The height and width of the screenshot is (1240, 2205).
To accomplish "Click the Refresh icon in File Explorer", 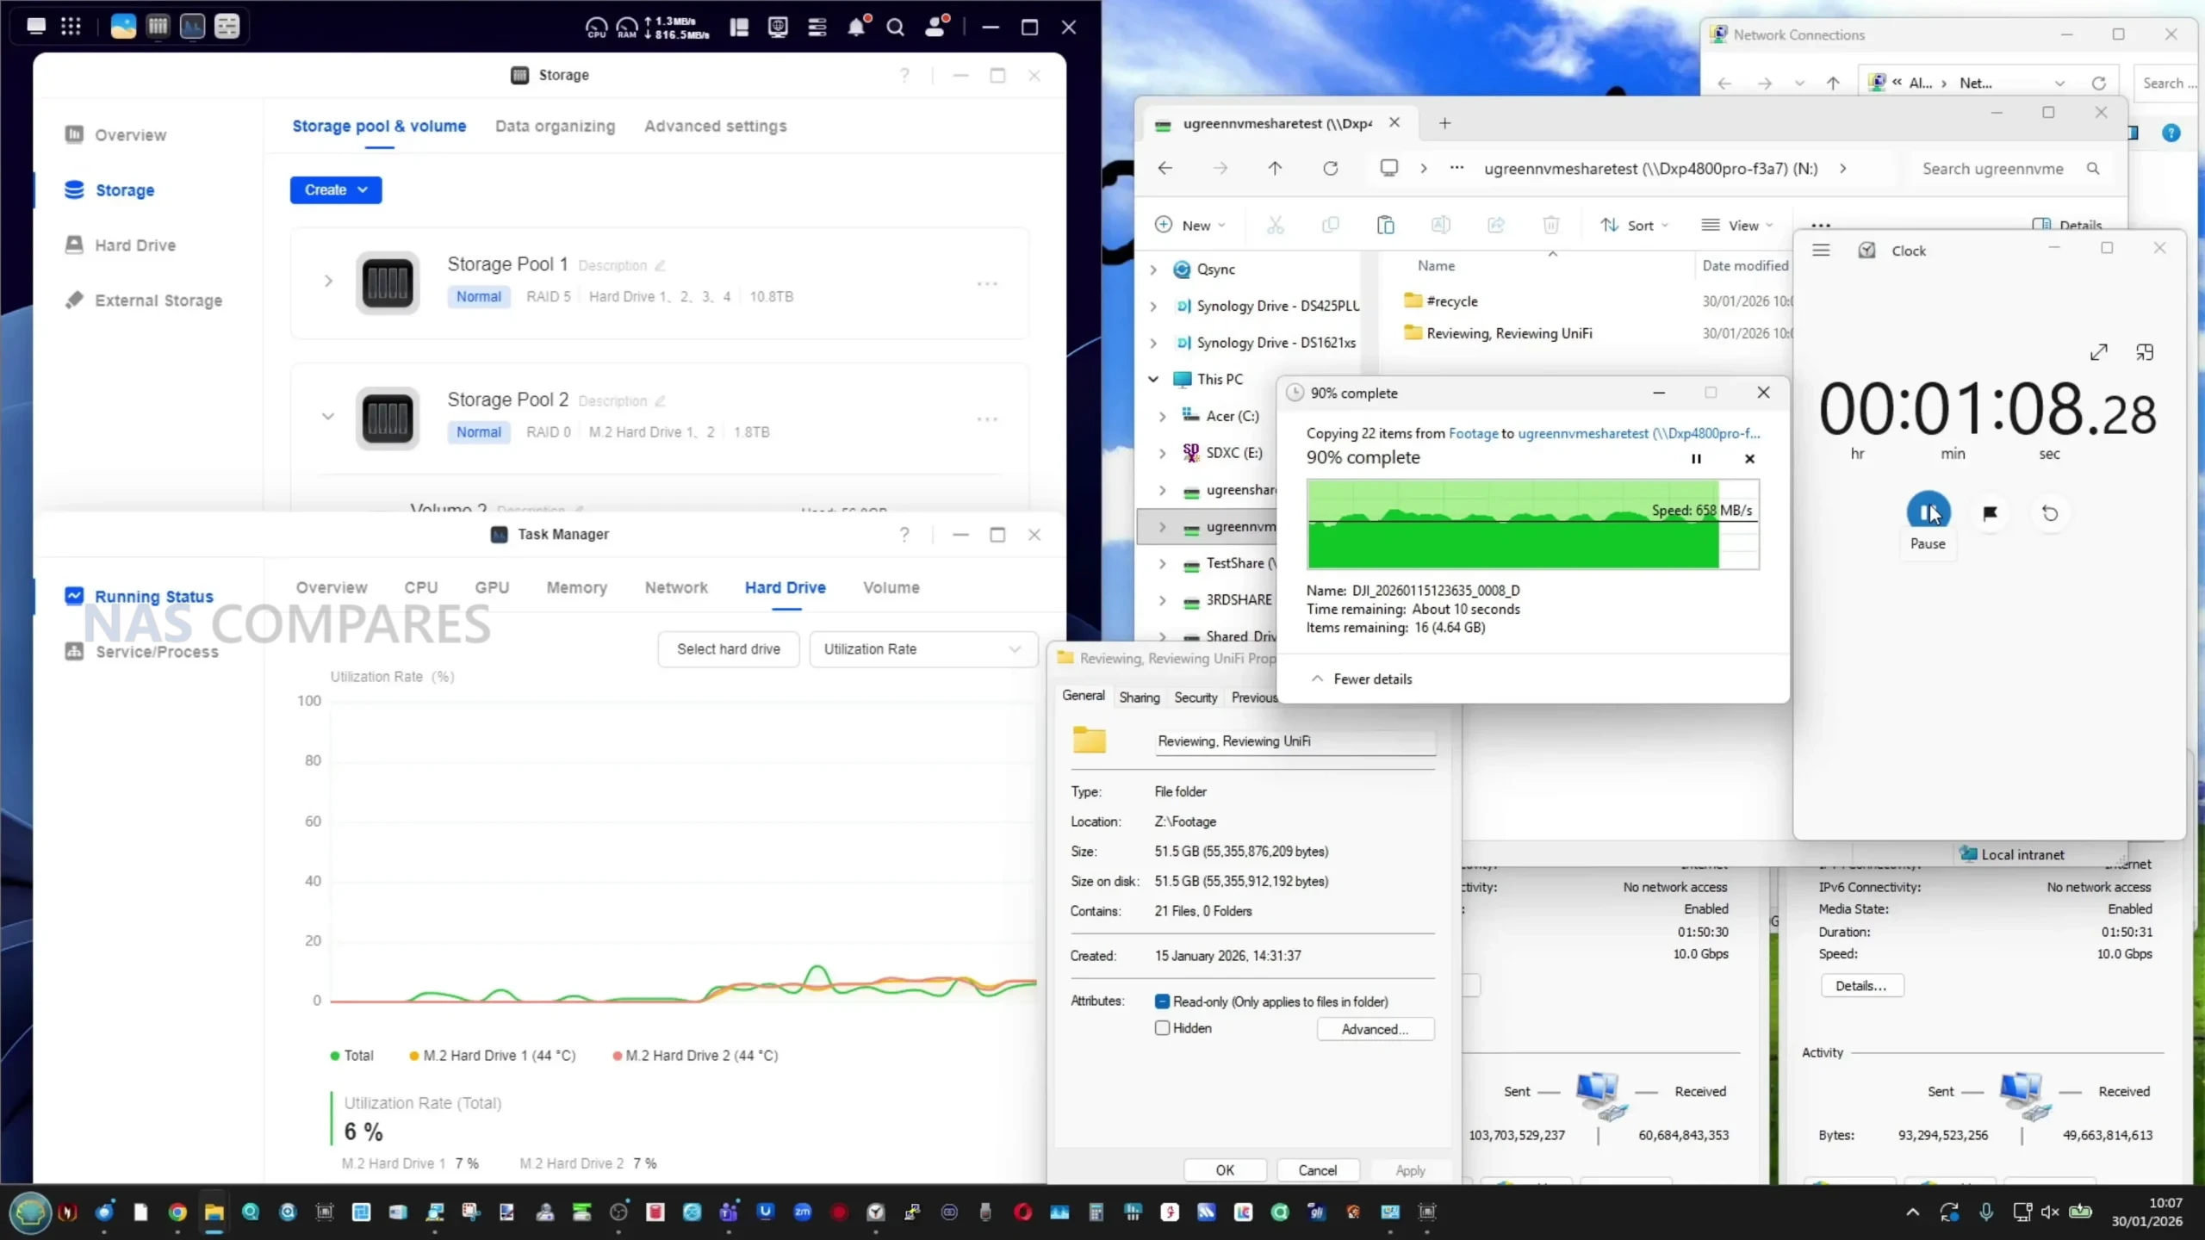I will (1331, 169).
